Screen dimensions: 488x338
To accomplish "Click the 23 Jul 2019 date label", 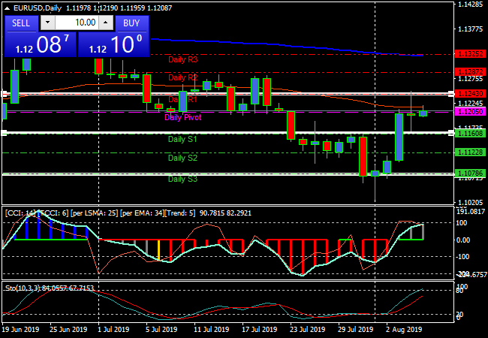I will (x=308, y=329).
